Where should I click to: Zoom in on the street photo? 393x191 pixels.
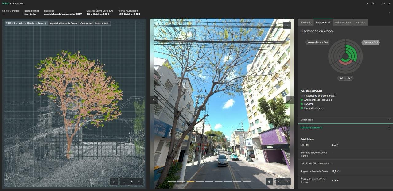click(279, 181)
